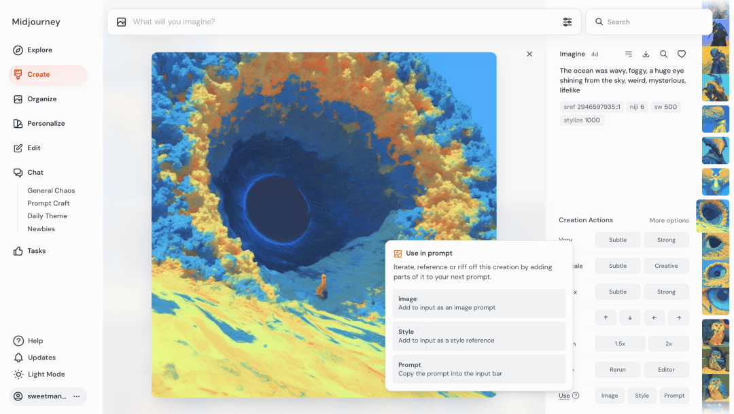This screenshot has height=414, width=734.
Task: Select Style reference option in popup
Action: coord(478,336)
